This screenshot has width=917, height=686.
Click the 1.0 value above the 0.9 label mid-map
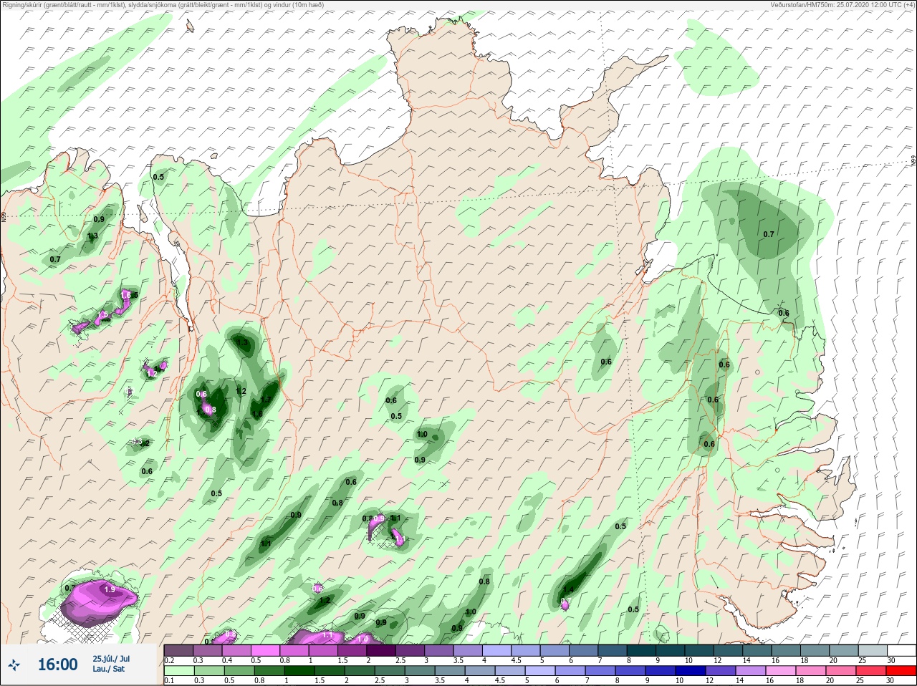(422, 434)
